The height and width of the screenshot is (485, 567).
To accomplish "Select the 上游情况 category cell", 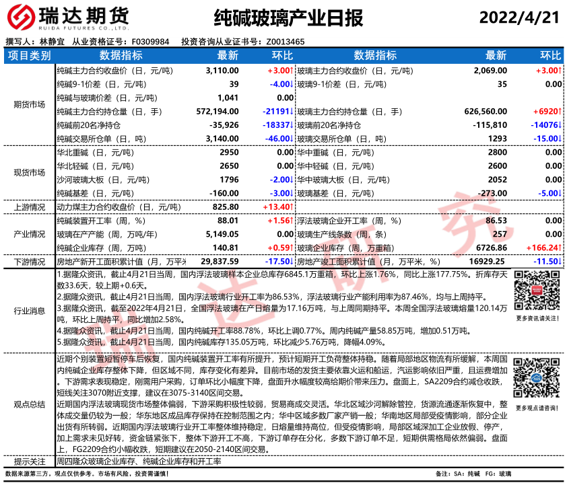I will pyautogui.click(x=28, y=207).
